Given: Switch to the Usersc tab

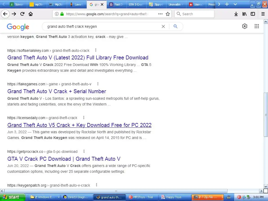Looking at the screenshot, I should [x=196, y=4].
